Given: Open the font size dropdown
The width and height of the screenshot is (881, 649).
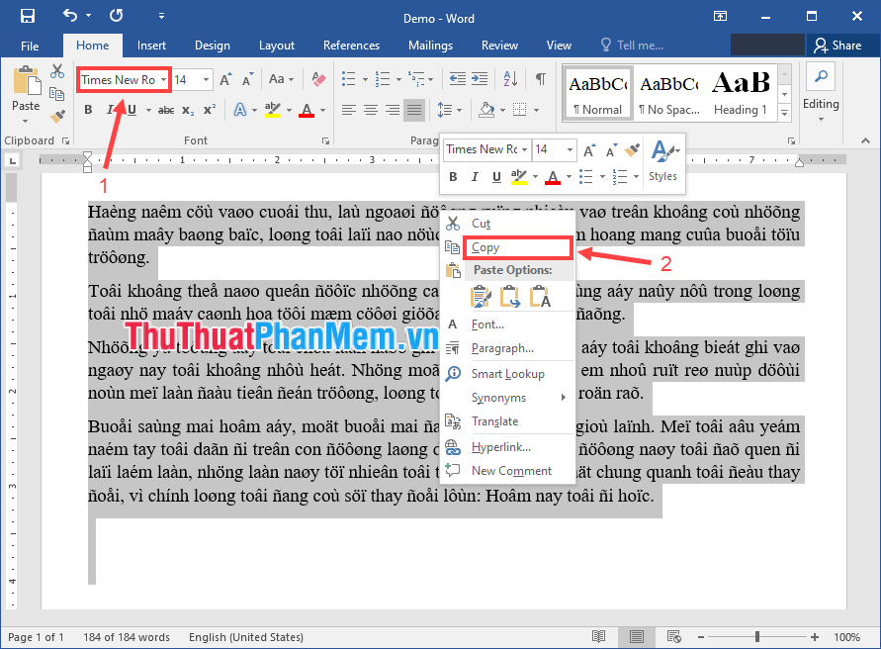Looking at the screenshot, I should coord(205,80).
